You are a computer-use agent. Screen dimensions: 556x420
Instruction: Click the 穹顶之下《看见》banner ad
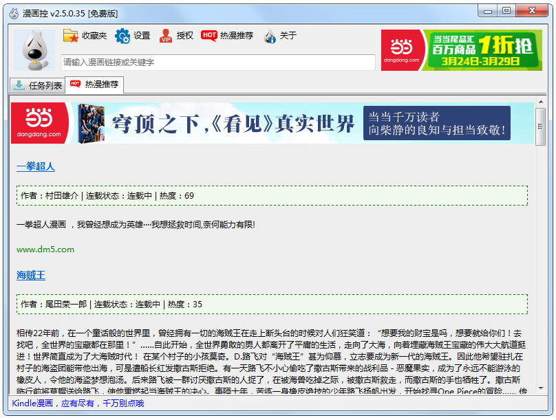pos(272,123)
